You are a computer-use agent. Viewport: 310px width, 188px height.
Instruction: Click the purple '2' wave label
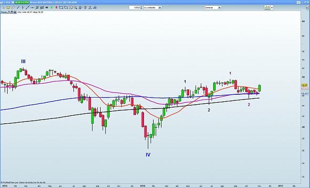[249, 105]
